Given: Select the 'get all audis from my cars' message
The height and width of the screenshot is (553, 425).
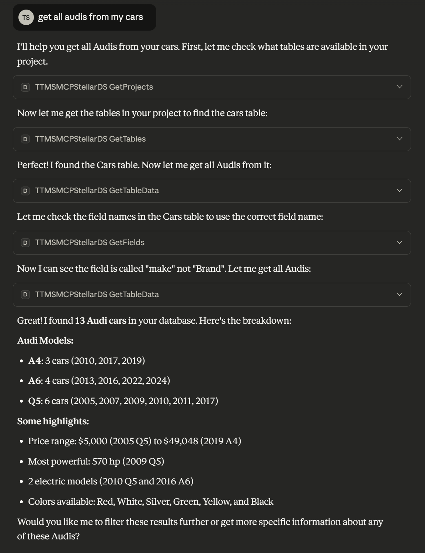Looking at the screenshot, I should pos(90,17).
